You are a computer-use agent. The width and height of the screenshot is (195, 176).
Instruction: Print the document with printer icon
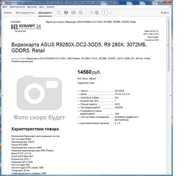[66, 13]
